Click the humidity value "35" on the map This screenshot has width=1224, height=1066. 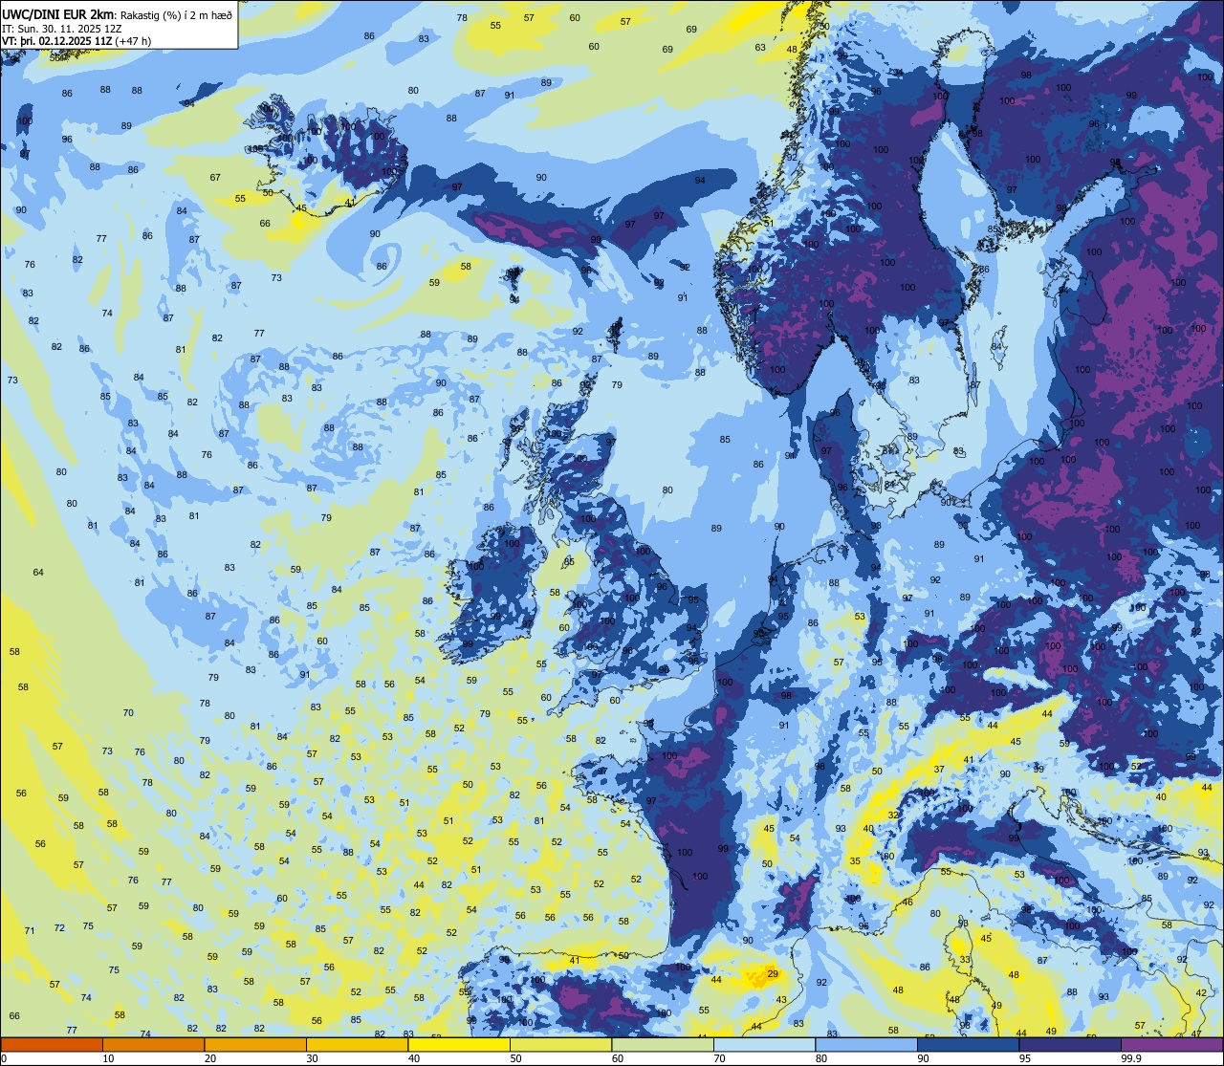[x=855, y=861]
